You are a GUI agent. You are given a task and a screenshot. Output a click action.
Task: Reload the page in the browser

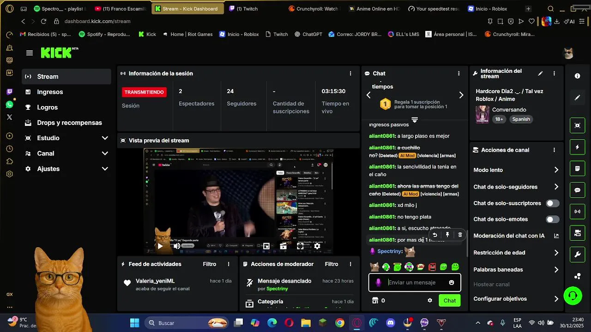[43, 21]
